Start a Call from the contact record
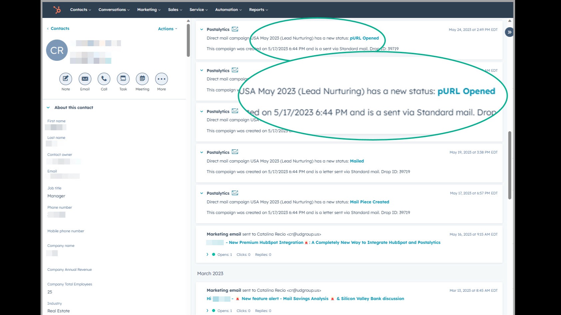This screenshot has height=315, width=561. point(104,79)
